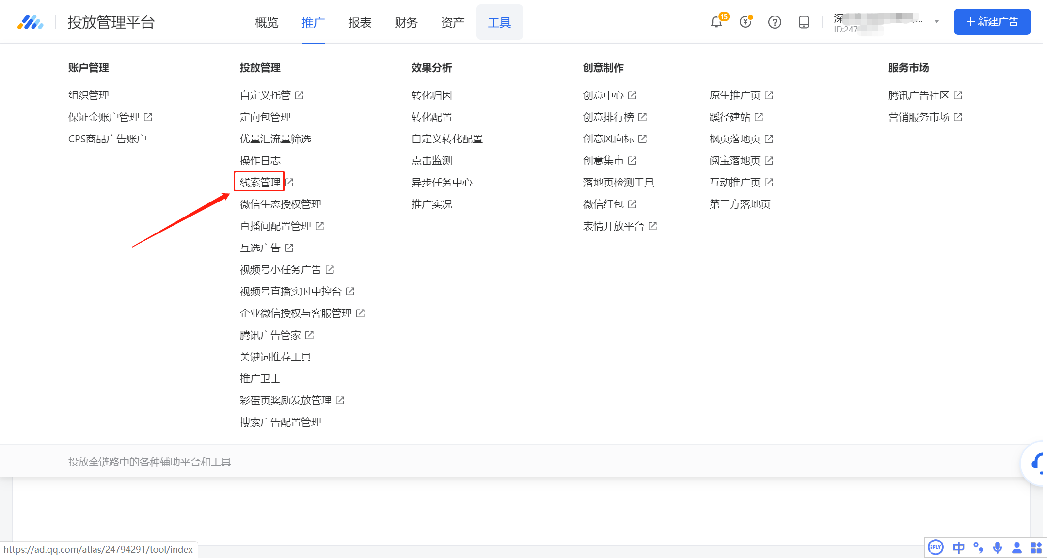1047x558 pixels.
Task: Open 推广卫士 link
Action: pyautogui.click(x=260, y=379)
